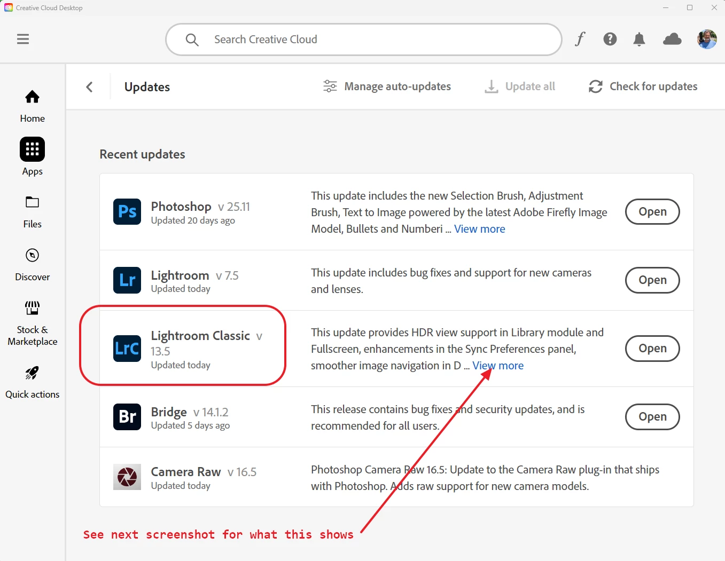This screenshot has height=561, width=725.
Task: Open the fonts (f) icon
Action: coord(580,39)
